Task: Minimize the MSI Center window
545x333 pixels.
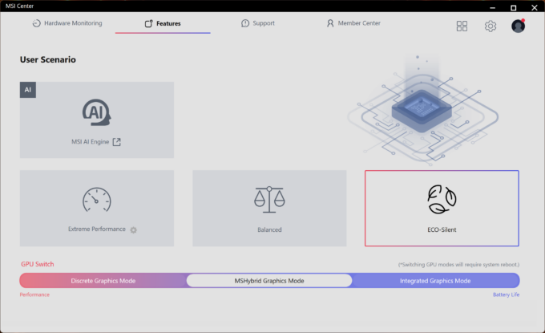Action: (493, 7)
